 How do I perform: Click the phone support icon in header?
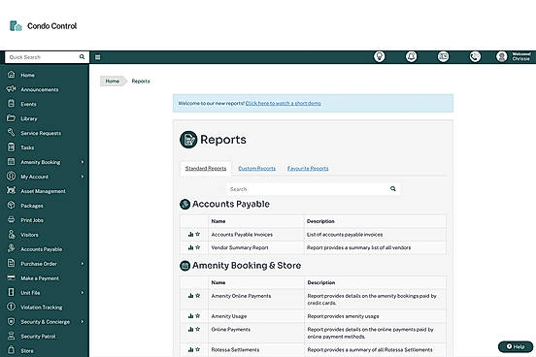pyautogui.click(x=475, y=56)
